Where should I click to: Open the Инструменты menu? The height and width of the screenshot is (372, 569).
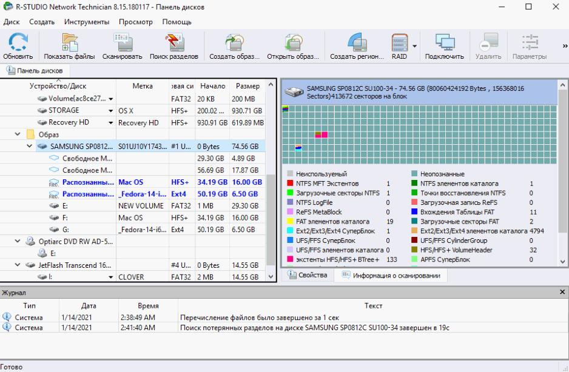pos(87,22)
